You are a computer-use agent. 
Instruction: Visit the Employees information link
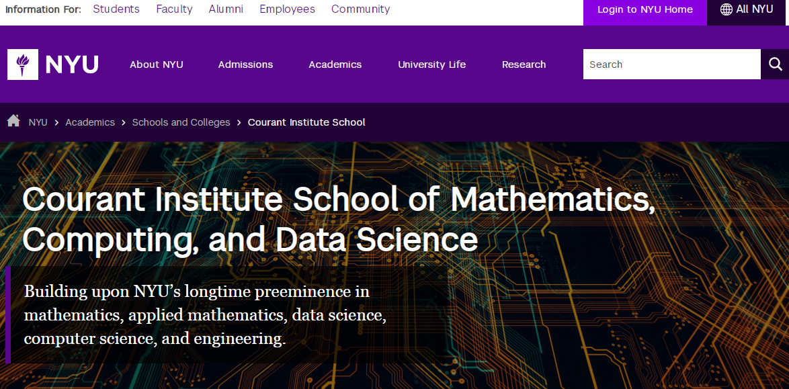click(287, 9)
